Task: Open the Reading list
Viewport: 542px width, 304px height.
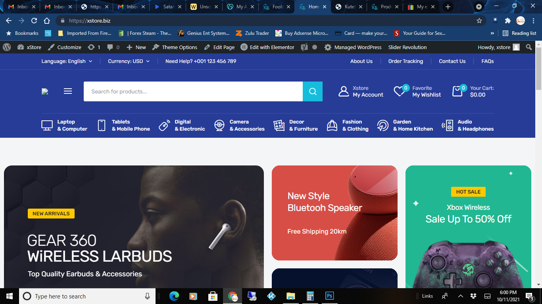Action: tap(519, 33)
